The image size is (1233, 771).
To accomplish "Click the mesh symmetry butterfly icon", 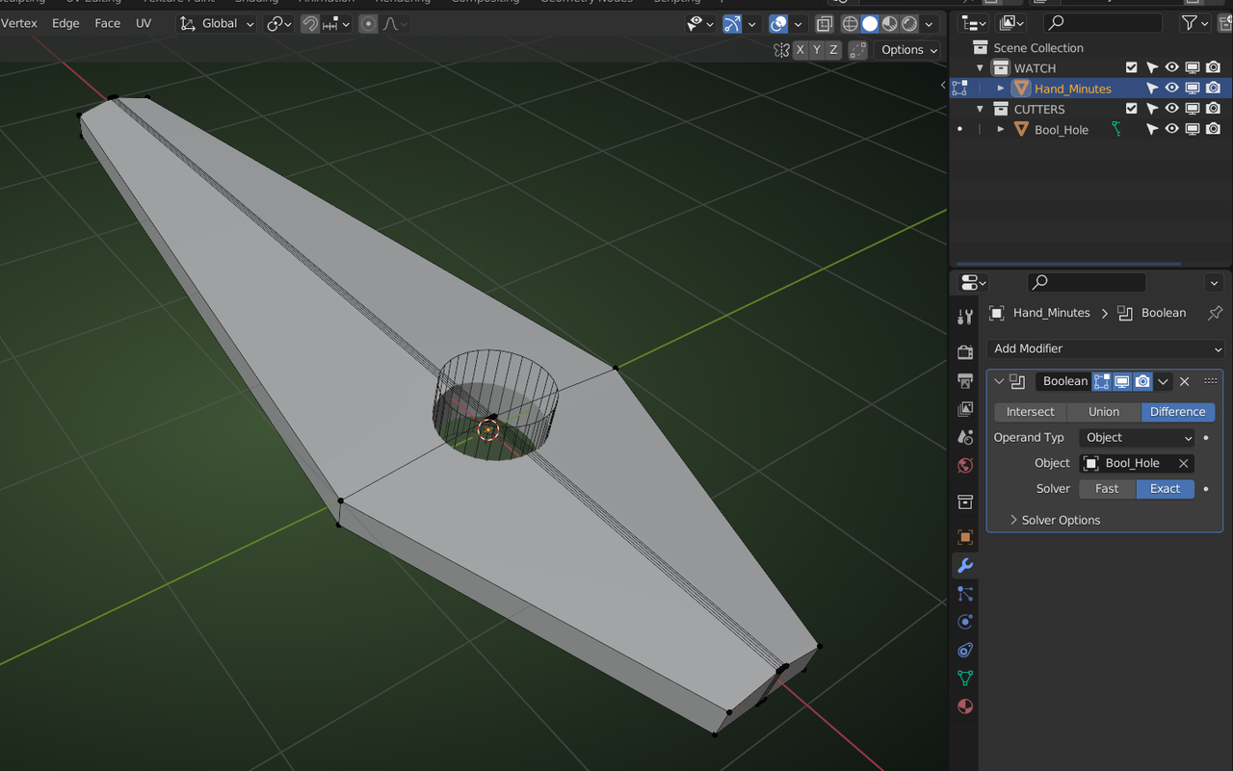I will click(782, 50).
